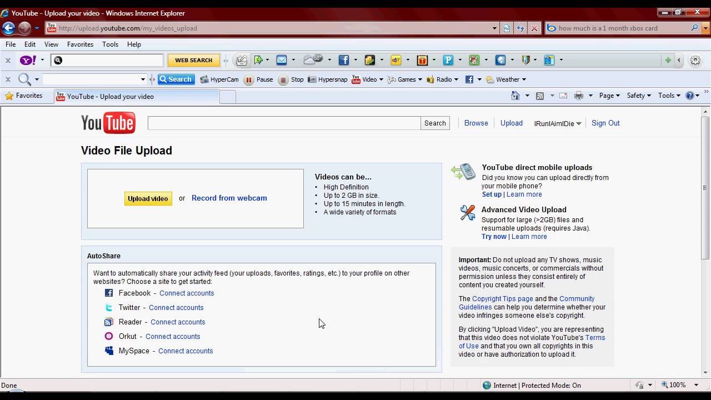Click Record from webcam link
Screen dimensions: 711x400
[229, 198]
